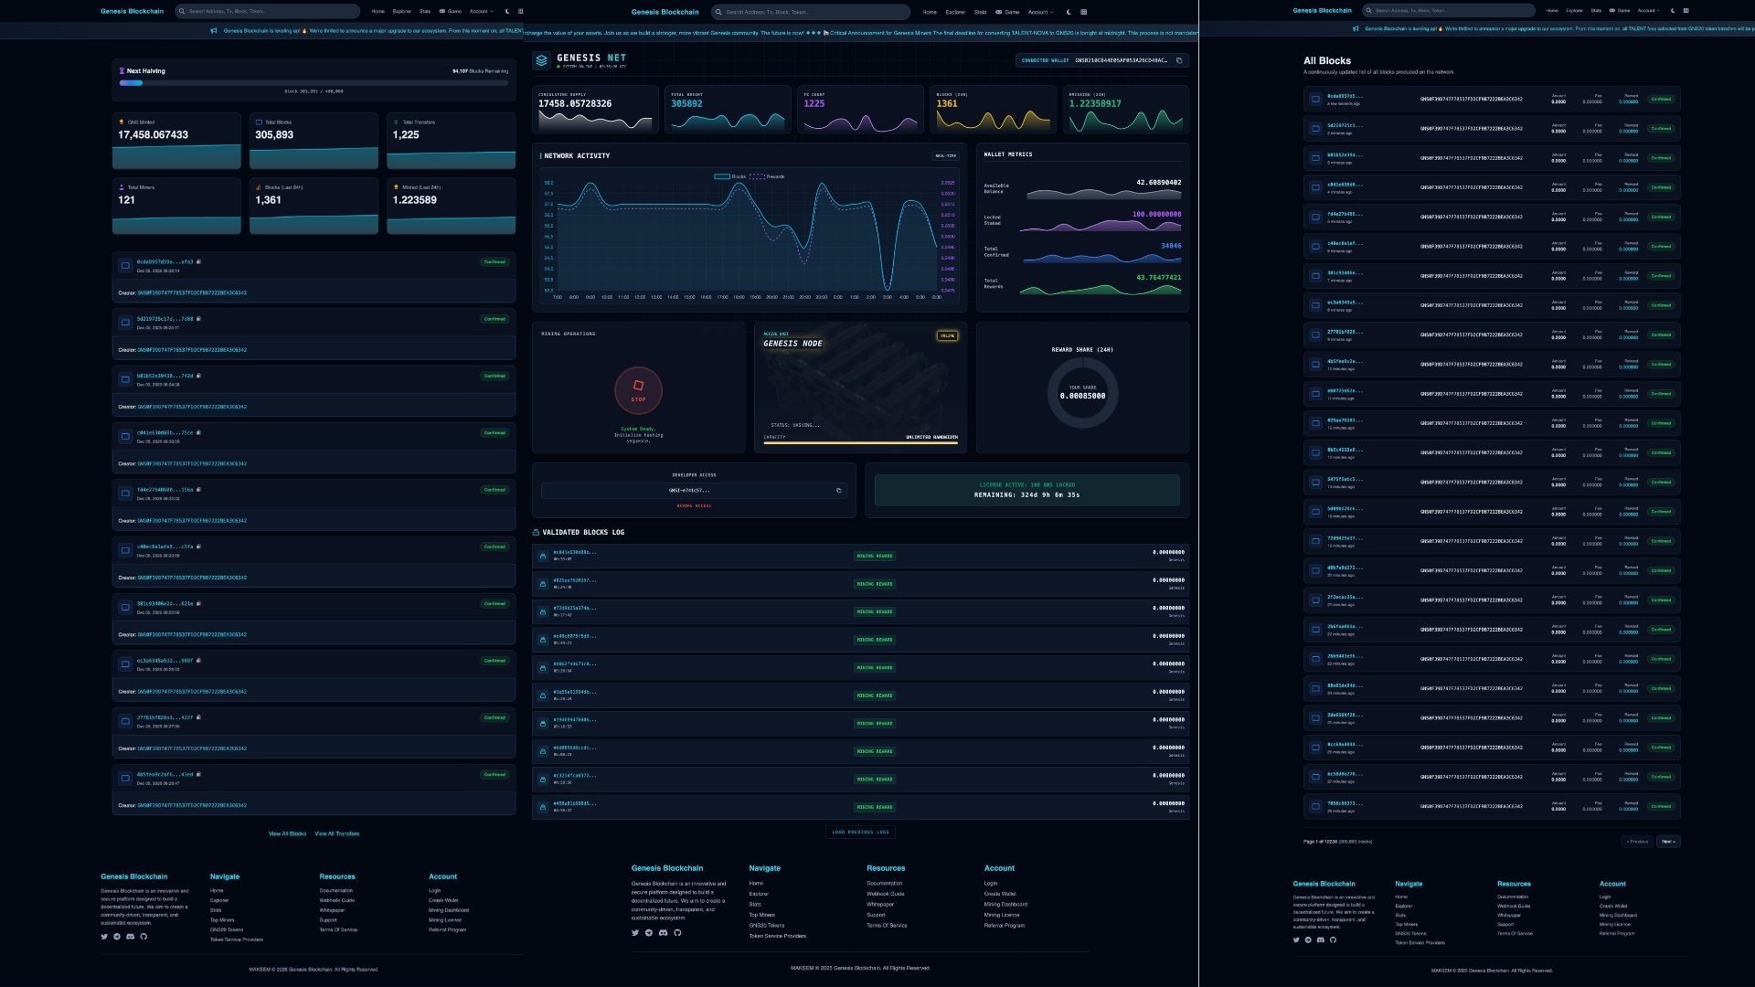1755x987 pixels.
Task: Click the Validated Blocks Log lock icon
Action: [x=537, y=532]
